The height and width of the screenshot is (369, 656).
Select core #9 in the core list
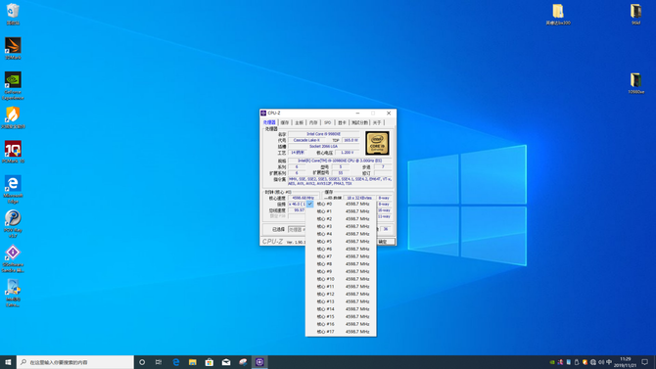point(341,271)
